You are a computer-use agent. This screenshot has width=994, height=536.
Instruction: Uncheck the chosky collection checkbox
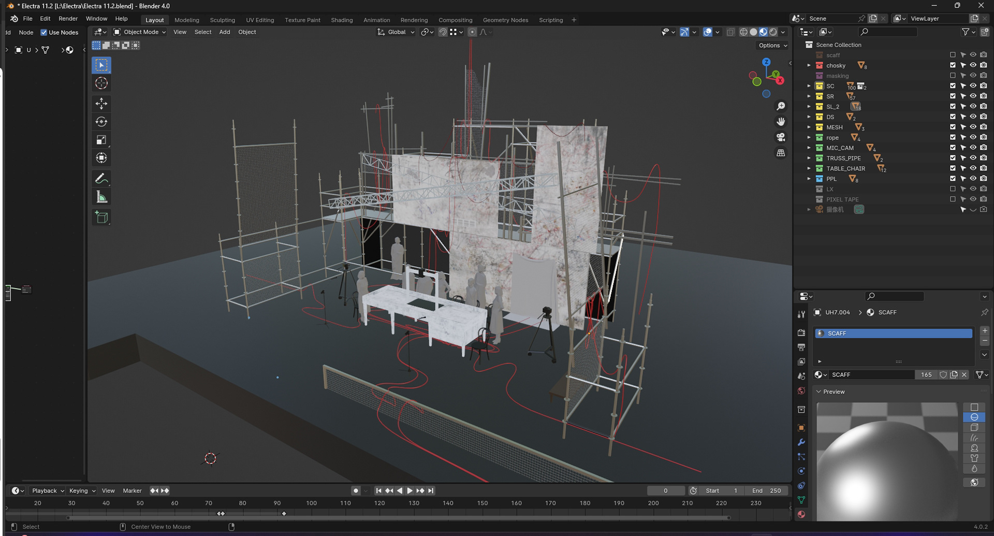coord(953,65)
